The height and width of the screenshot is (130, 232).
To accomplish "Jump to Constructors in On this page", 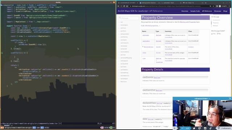I will pos(216,20).
